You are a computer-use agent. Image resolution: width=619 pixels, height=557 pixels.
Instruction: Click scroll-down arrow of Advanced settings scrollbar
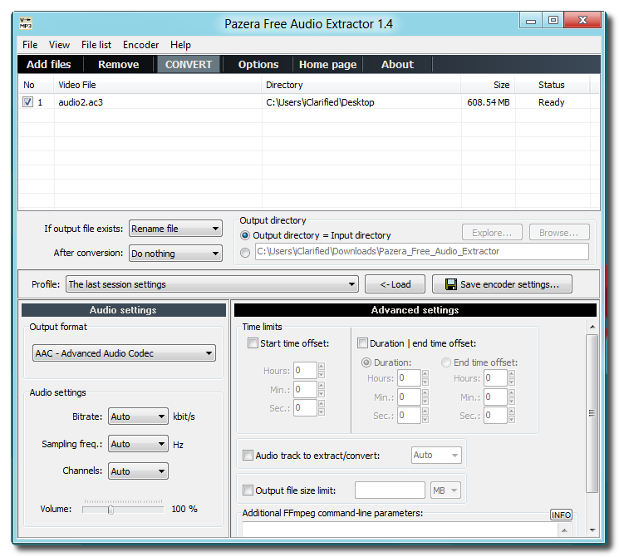592,530
